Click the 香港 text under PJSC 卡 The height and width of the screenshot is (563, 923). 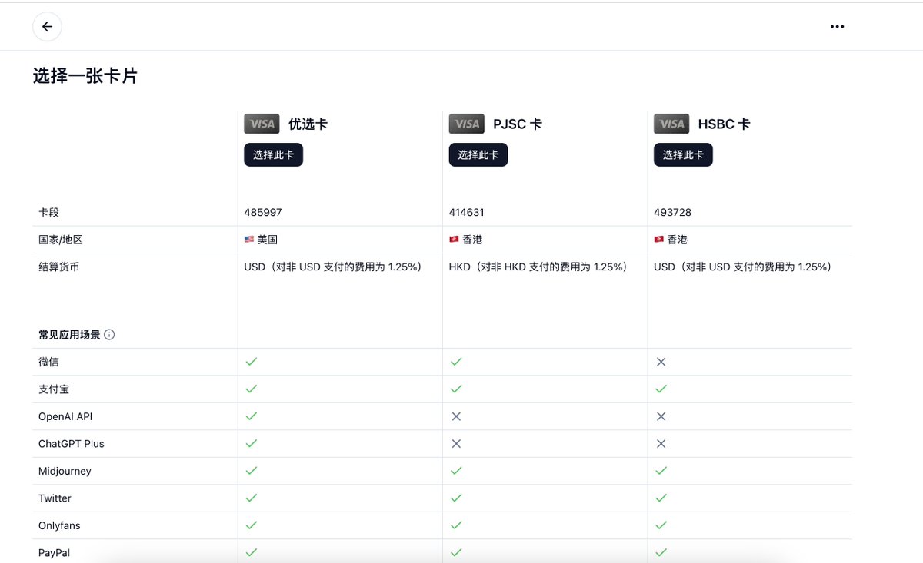[x=472, y=240]
